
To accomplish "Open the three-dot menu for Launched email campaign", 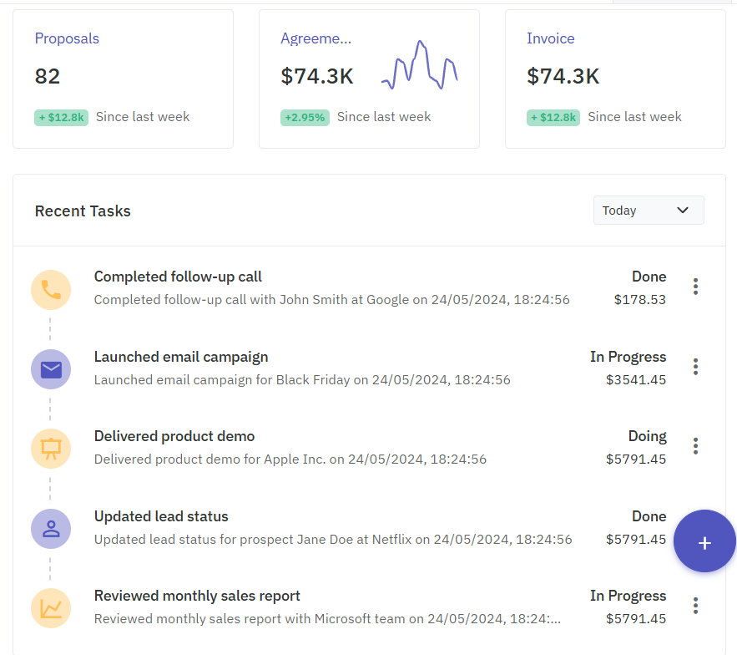I will (695, 367).
